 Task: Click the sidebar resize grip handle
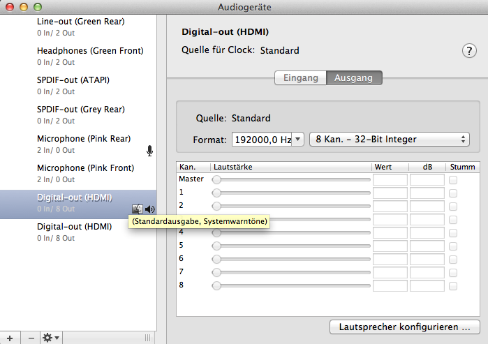click(148, 338)
